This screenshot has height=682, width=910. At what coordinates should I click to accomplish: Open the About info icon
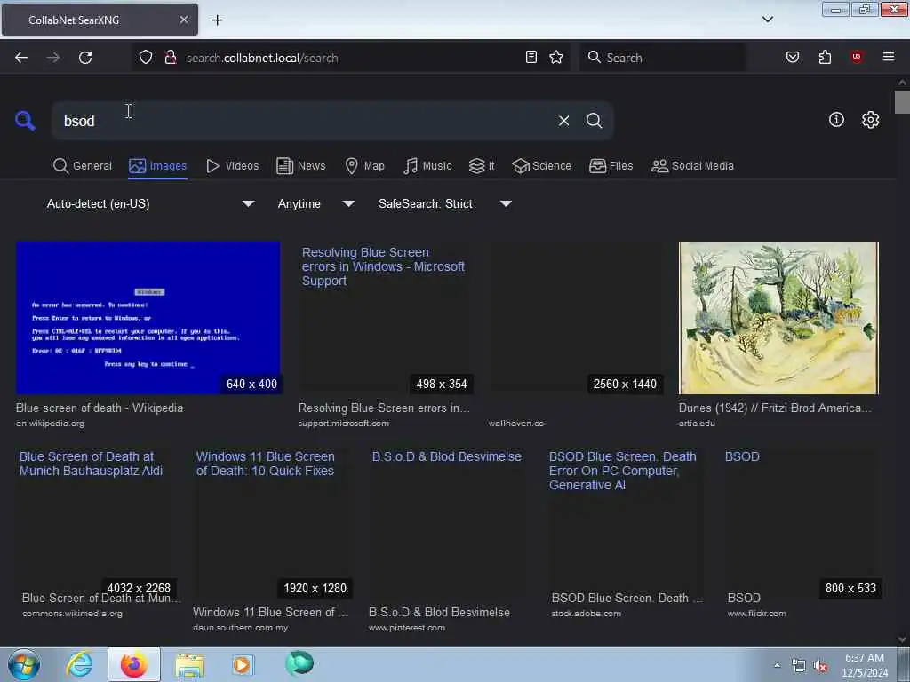pos(836,120)
